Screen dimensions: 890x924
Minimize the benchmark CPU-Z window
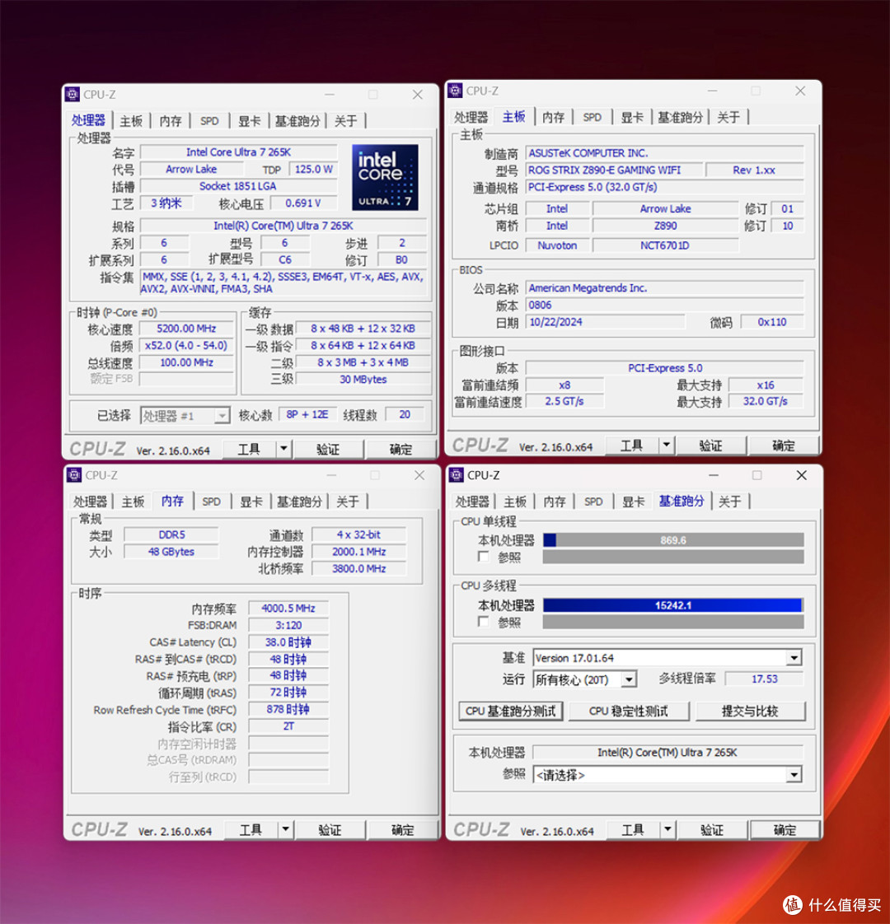(714, 475)
